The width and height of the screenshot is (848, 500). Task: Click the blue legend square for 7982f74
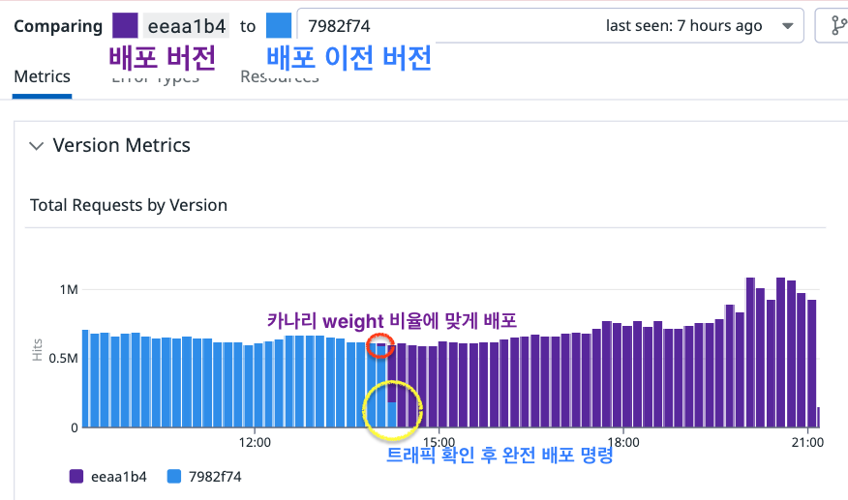174,476
